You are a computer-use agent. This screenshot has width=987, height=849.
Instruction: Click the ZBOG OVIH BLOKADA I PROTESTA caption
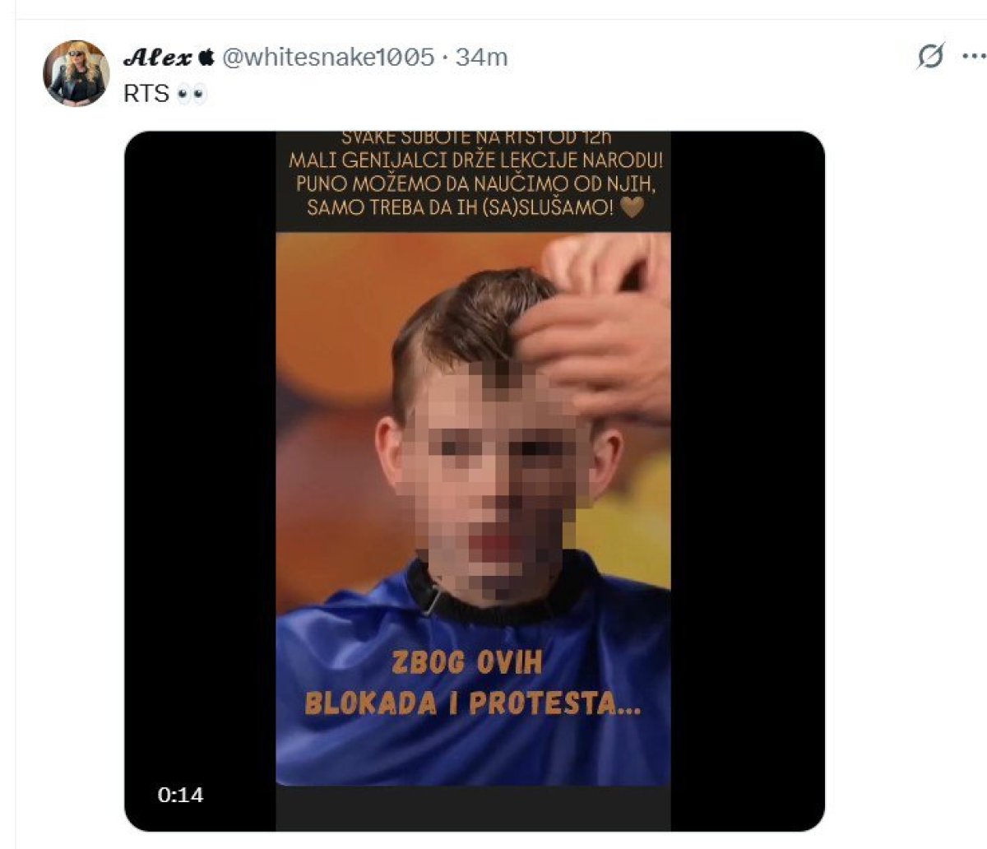(472, 683)
